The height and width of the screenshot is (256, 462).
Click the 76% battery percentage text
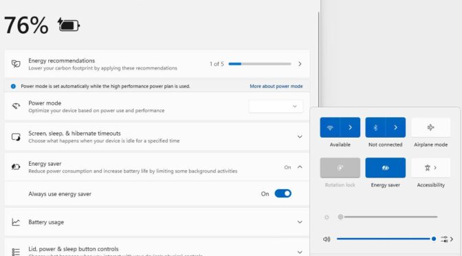26,25
